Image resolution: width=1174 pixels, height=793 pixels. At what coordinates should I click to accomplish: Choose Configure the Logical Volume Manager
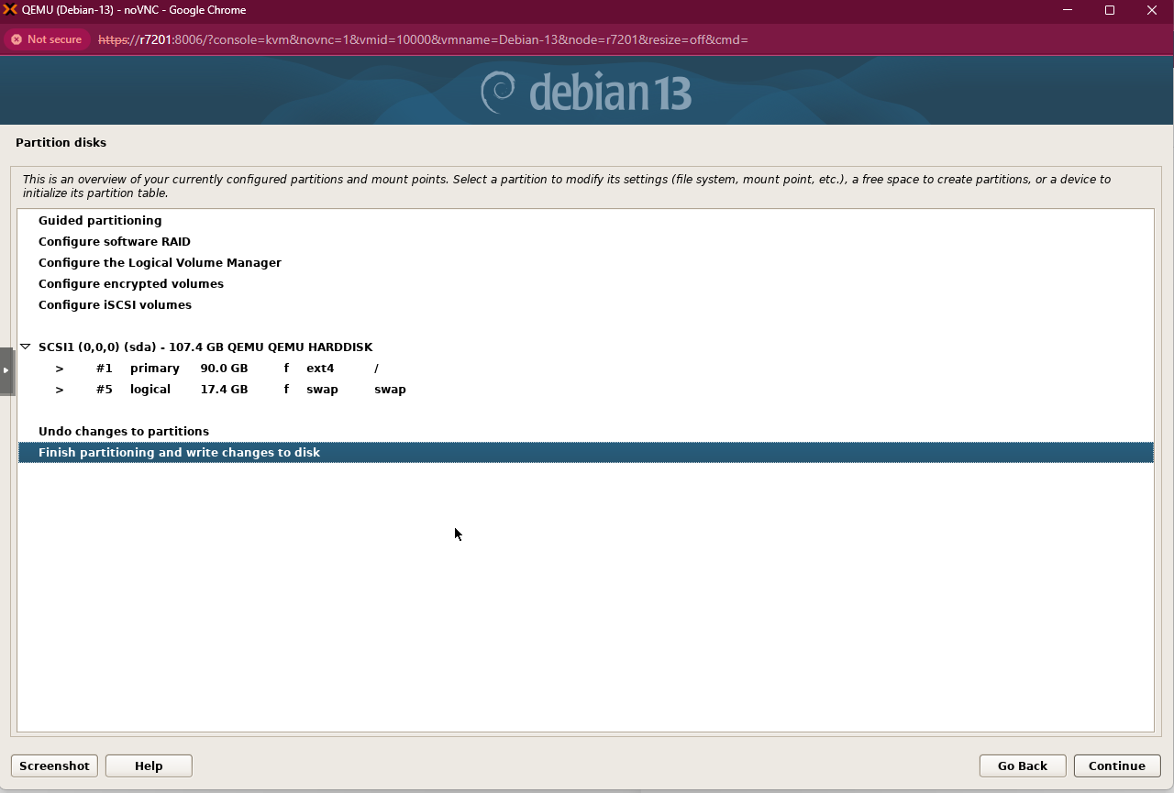coord(160,262)
